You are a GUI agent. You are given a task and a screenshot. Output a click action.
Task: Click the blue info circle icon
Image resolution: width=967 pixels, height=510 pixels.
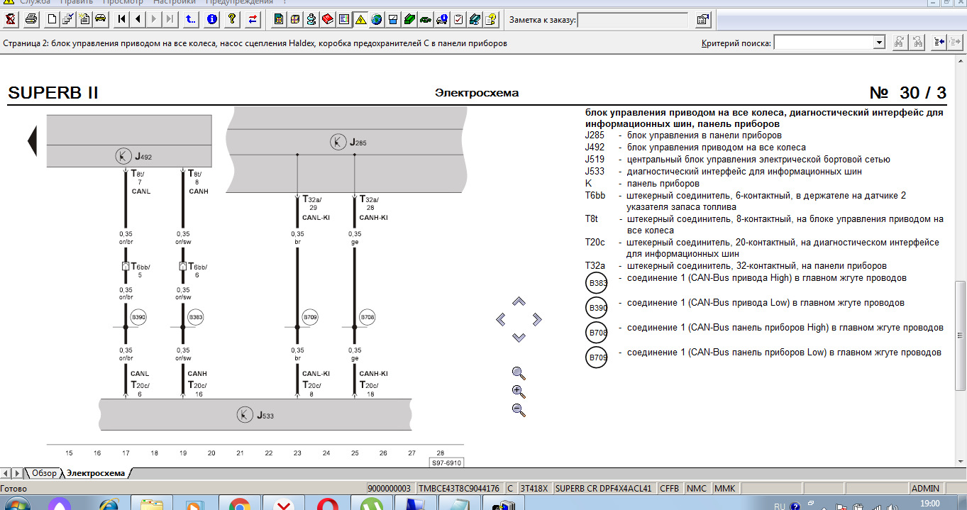(x=211, y=19)
